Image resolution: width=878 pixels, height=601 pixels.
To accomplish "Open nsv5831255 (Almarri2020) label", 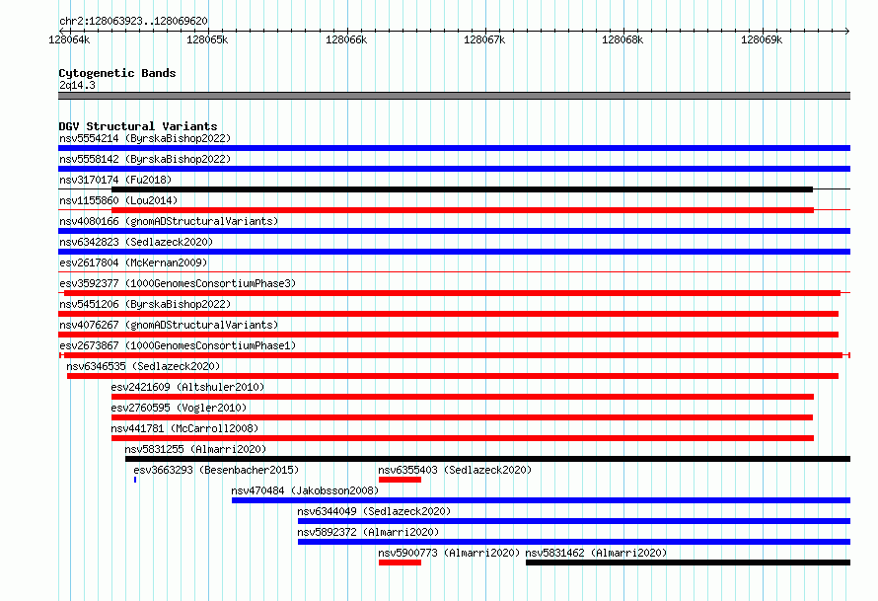I will [195, 449].
